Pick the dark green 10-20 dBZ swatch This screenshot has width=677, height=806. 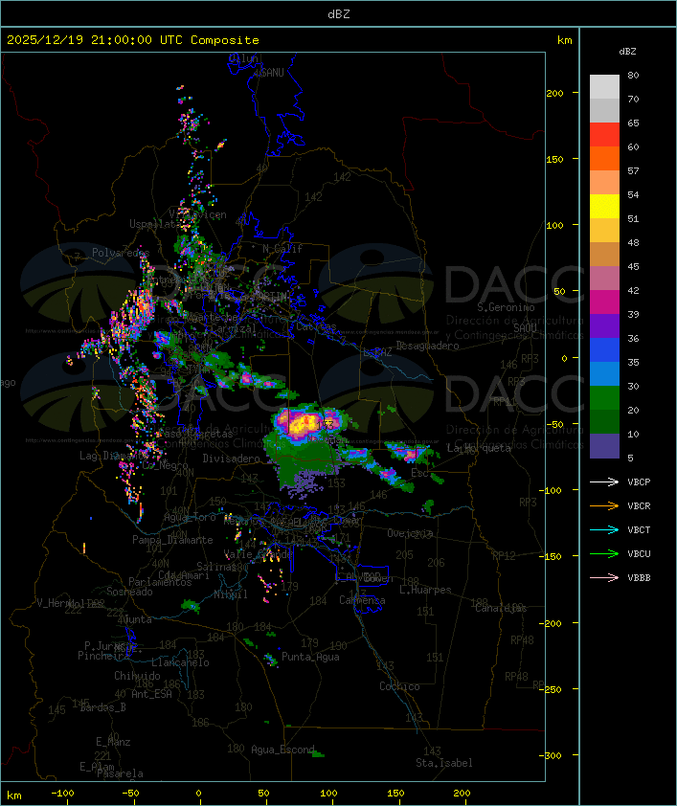pos(604,421)
